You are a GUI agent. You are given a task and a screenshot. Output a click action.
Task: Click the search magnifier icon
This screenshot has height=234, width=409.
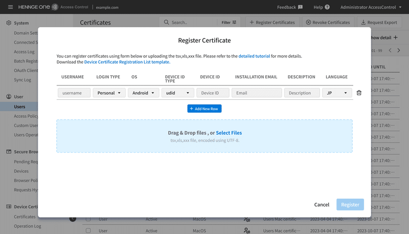pos(166,22)
